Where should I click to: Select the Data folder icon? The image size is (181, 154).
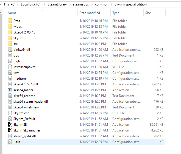point(10,21)
